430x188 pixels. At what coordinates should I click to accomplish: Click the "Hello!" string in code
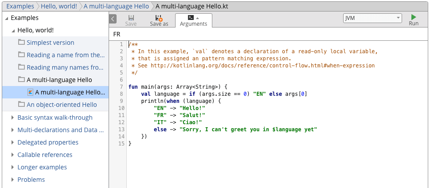point(192,108)
